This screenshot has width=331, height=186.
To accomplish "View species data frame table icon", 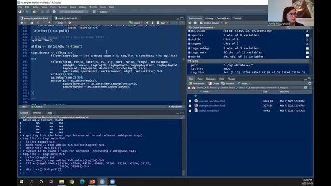I will click(x=307, y=35).
